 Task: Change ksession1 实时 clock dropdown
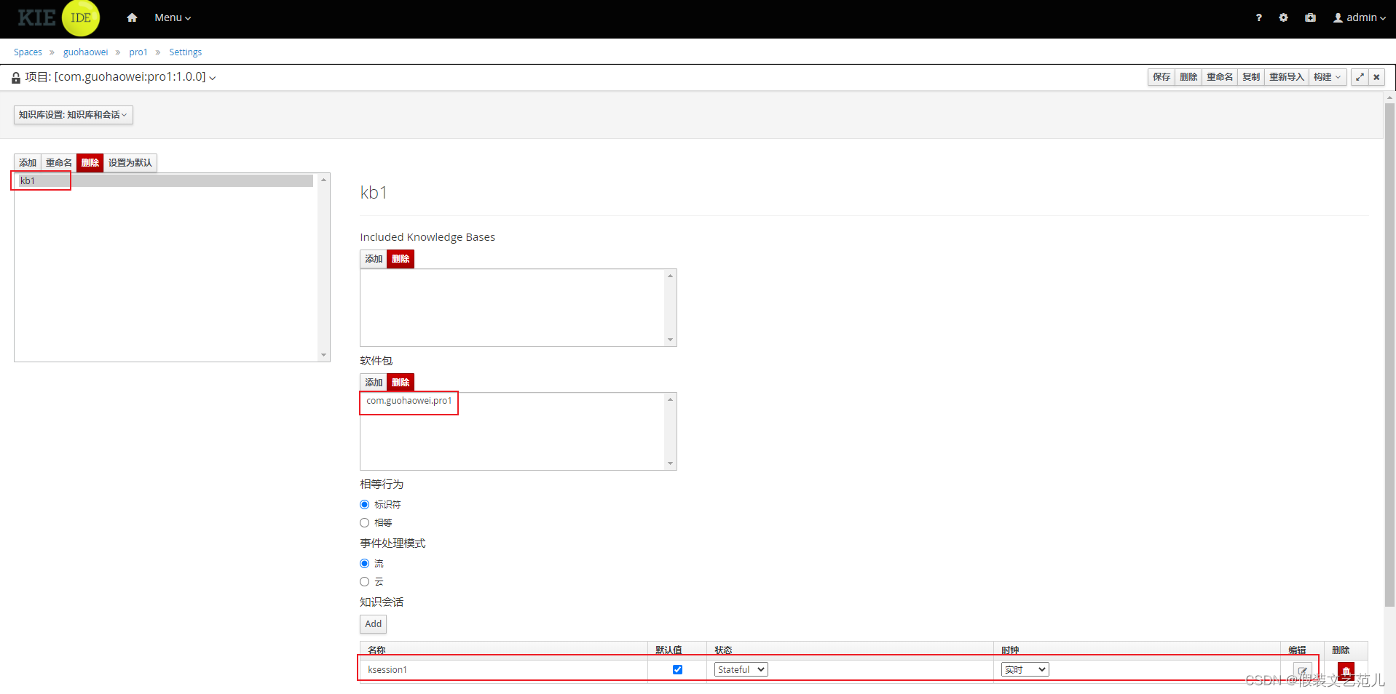1025,670
